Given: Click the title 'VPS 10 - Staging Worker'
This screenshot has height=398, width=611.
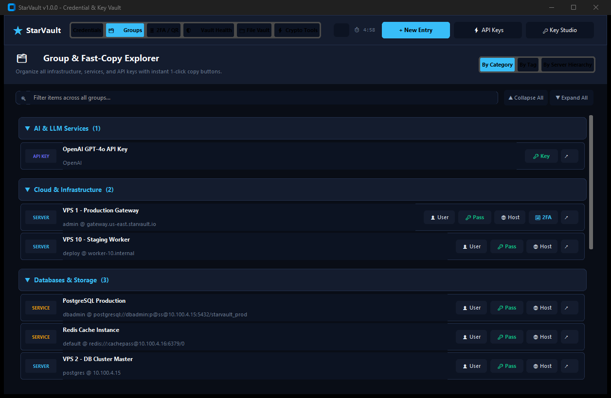Looking at the screenshot, I should click(96, 240).
